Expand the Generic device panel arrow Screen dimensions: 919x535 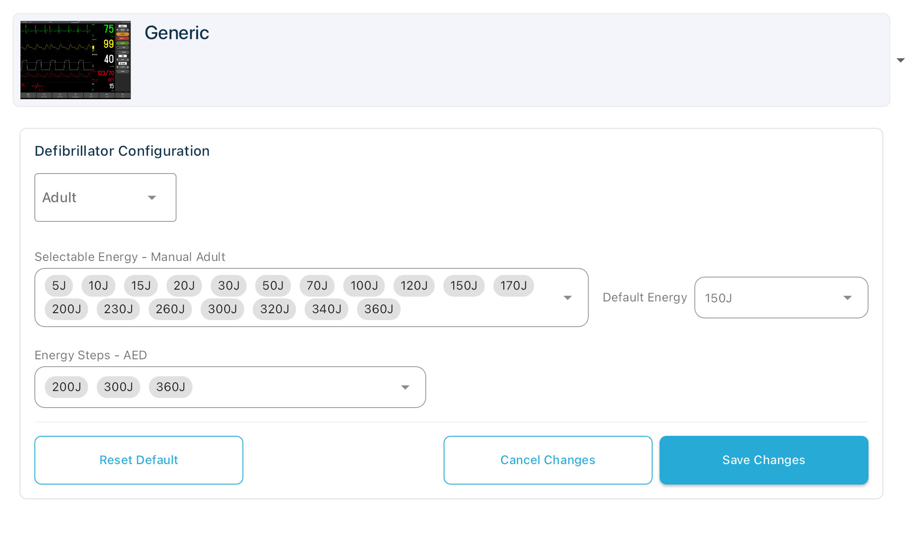[901, 60]
